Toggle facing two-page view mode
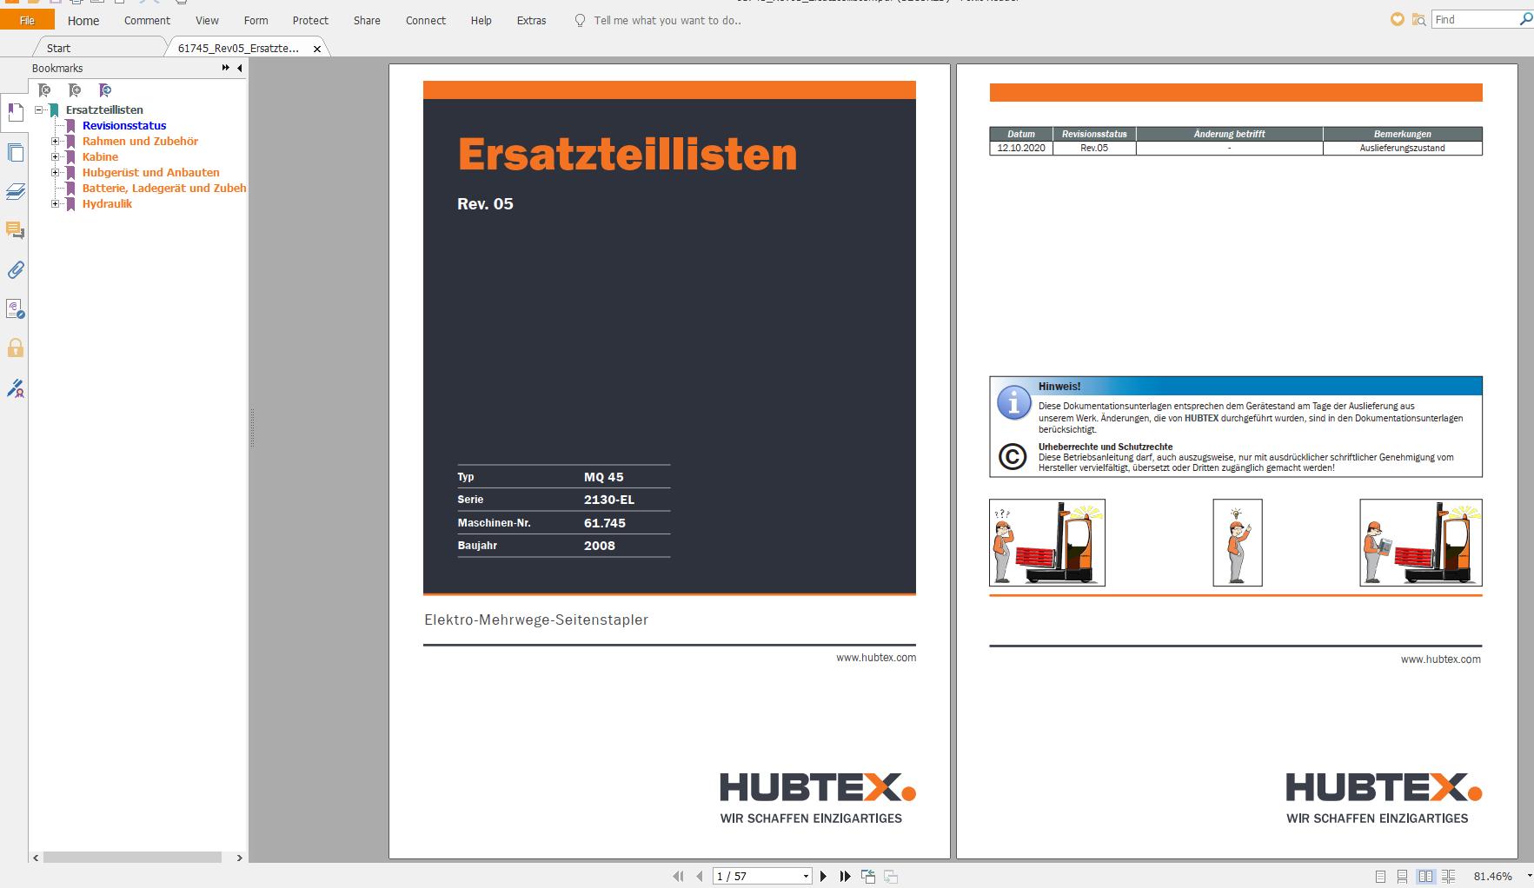This screenshot has height=888, width=1534. click(1425, 877)
